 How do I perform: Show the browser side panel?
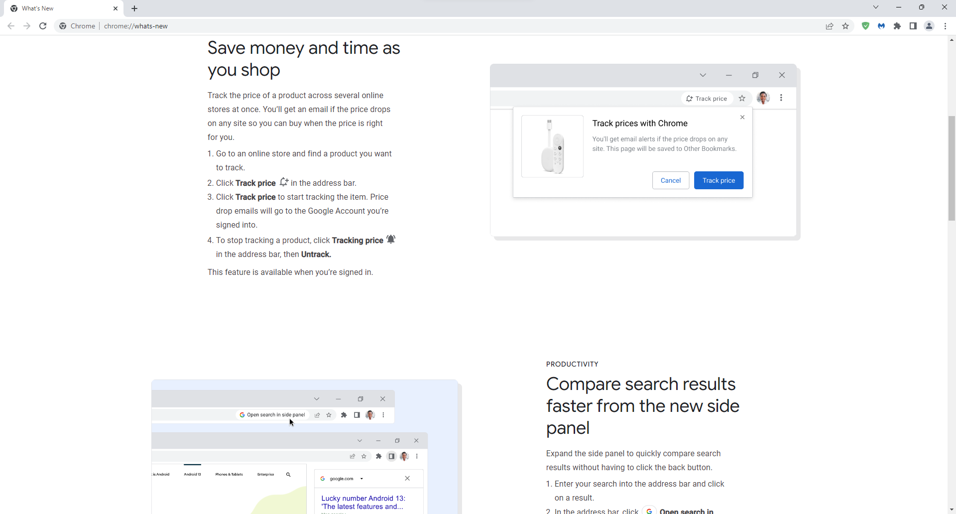(x=913, y=26)
